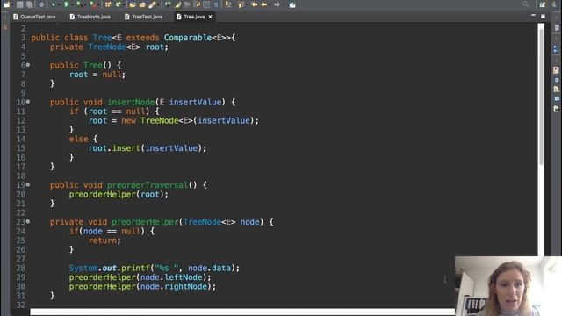Screen dimensions: 562x316
Task: Minimize the editor area button
Action: (x=533, y=16)
